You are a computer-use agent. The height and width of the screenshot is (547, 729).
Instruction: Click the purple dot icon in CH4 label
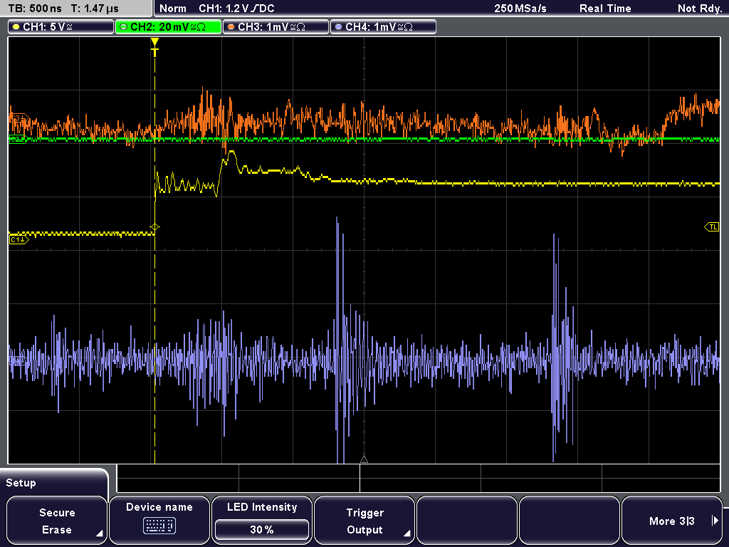pos(338,27)
